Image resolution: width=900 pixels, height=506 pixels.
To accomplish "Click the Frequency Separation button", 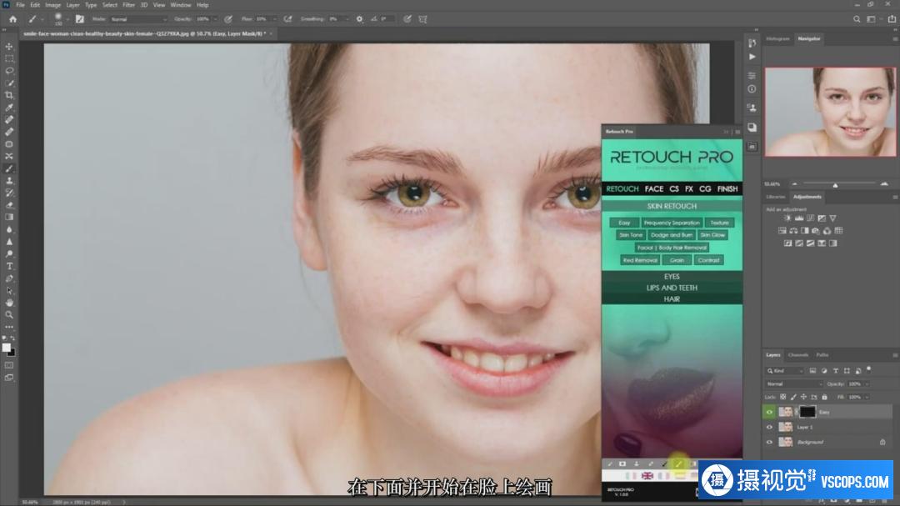I will point(672,223).
